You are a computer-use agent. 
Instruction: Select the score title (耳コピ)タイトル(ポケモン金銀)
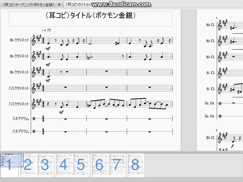pos(91,15)
